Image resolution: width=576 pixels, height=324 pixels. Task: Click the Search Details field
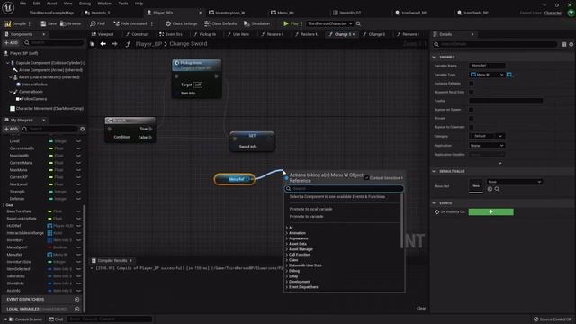click(x=495, y=44)
